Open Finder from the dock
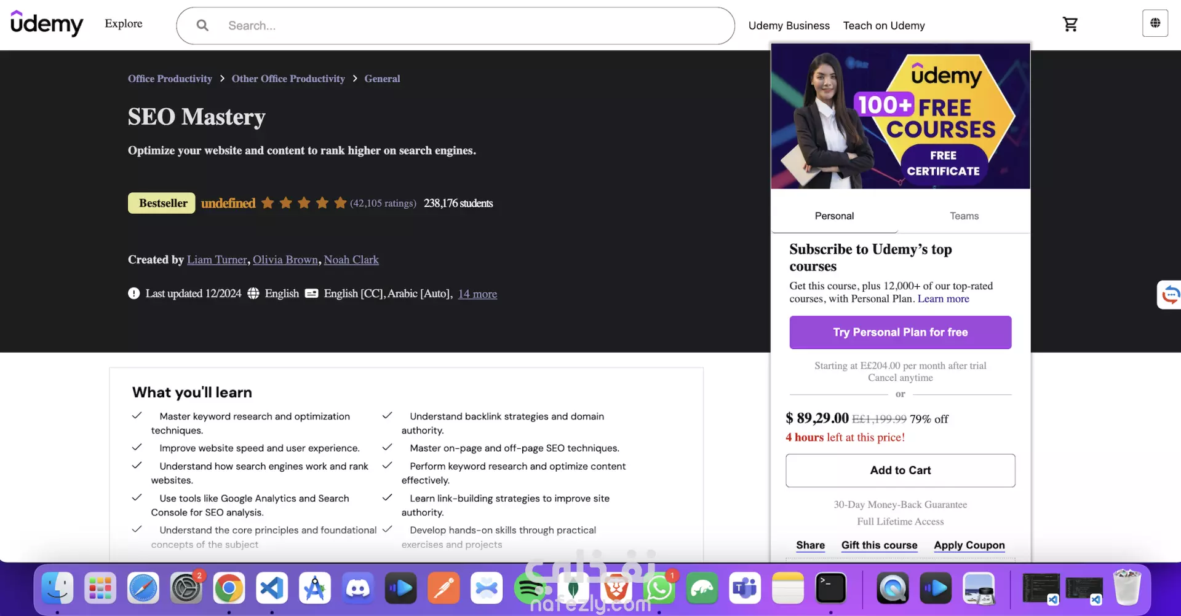The height and width of the screenshot is (616, 1181). [x=57, y=588]
